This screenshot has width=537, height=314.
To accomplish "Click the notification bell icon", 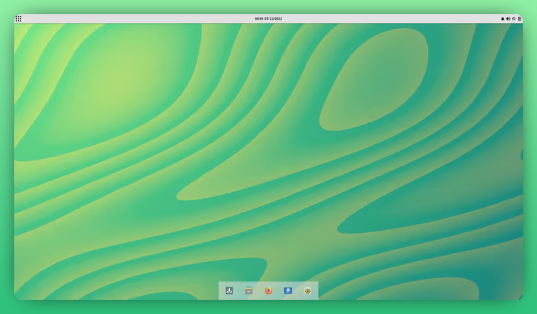I will click(502, 19).
